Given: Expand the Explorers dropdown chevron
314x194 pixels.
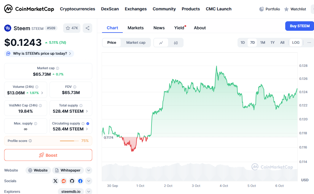Looking at the screenshot, I should coord(89,191).
